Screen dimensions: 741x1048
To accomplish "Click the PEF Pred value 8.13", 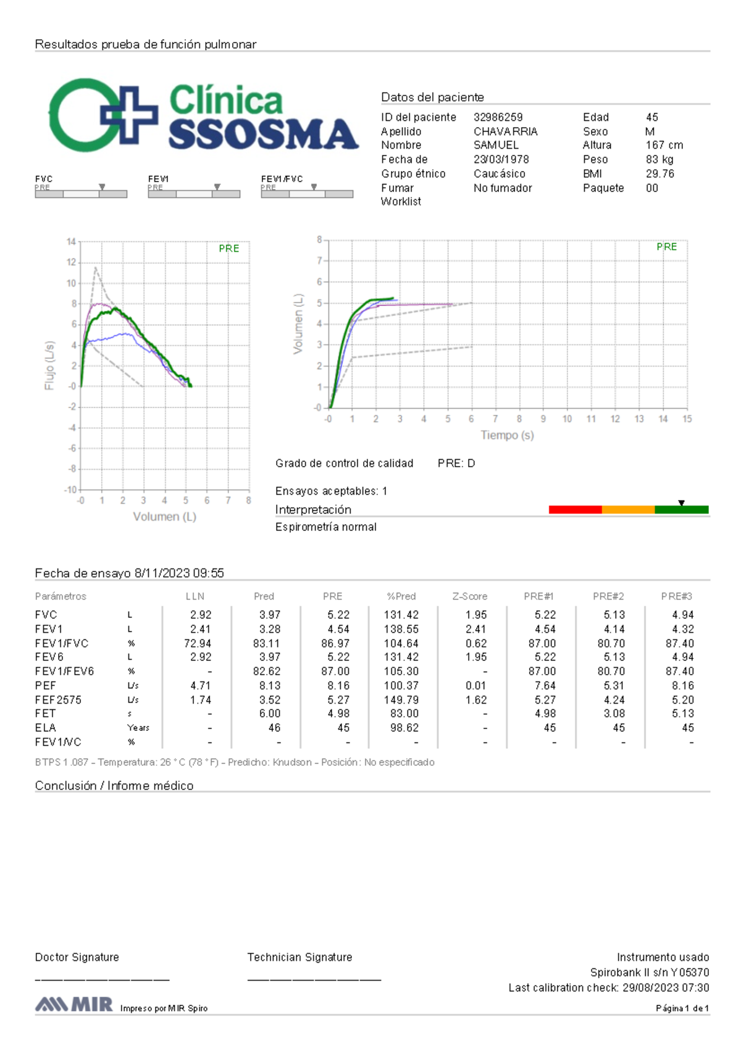I will tap(270, 685).
